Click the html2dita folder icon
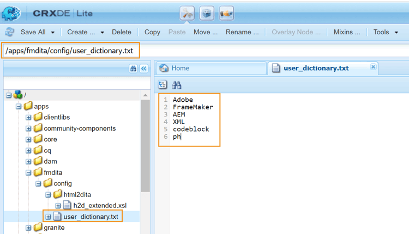 tap(58, 194)
